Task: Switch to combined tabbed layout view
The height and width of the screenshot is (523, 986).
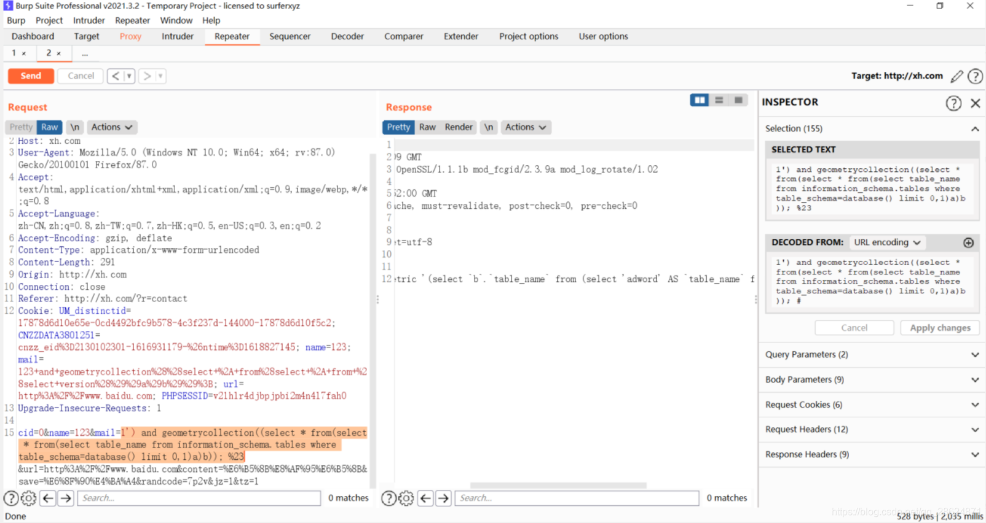Action: click(x=739, y=100)
